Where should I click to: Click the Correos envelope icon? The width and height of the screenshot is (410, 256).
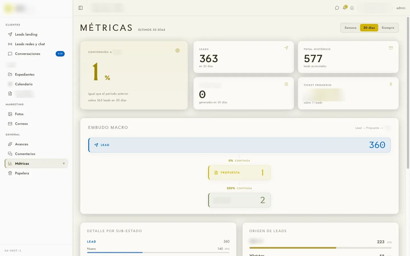(10, 124)
